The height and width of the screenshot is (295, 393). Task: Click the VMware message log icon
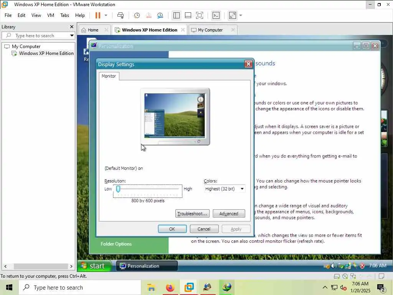coord(381,276)
